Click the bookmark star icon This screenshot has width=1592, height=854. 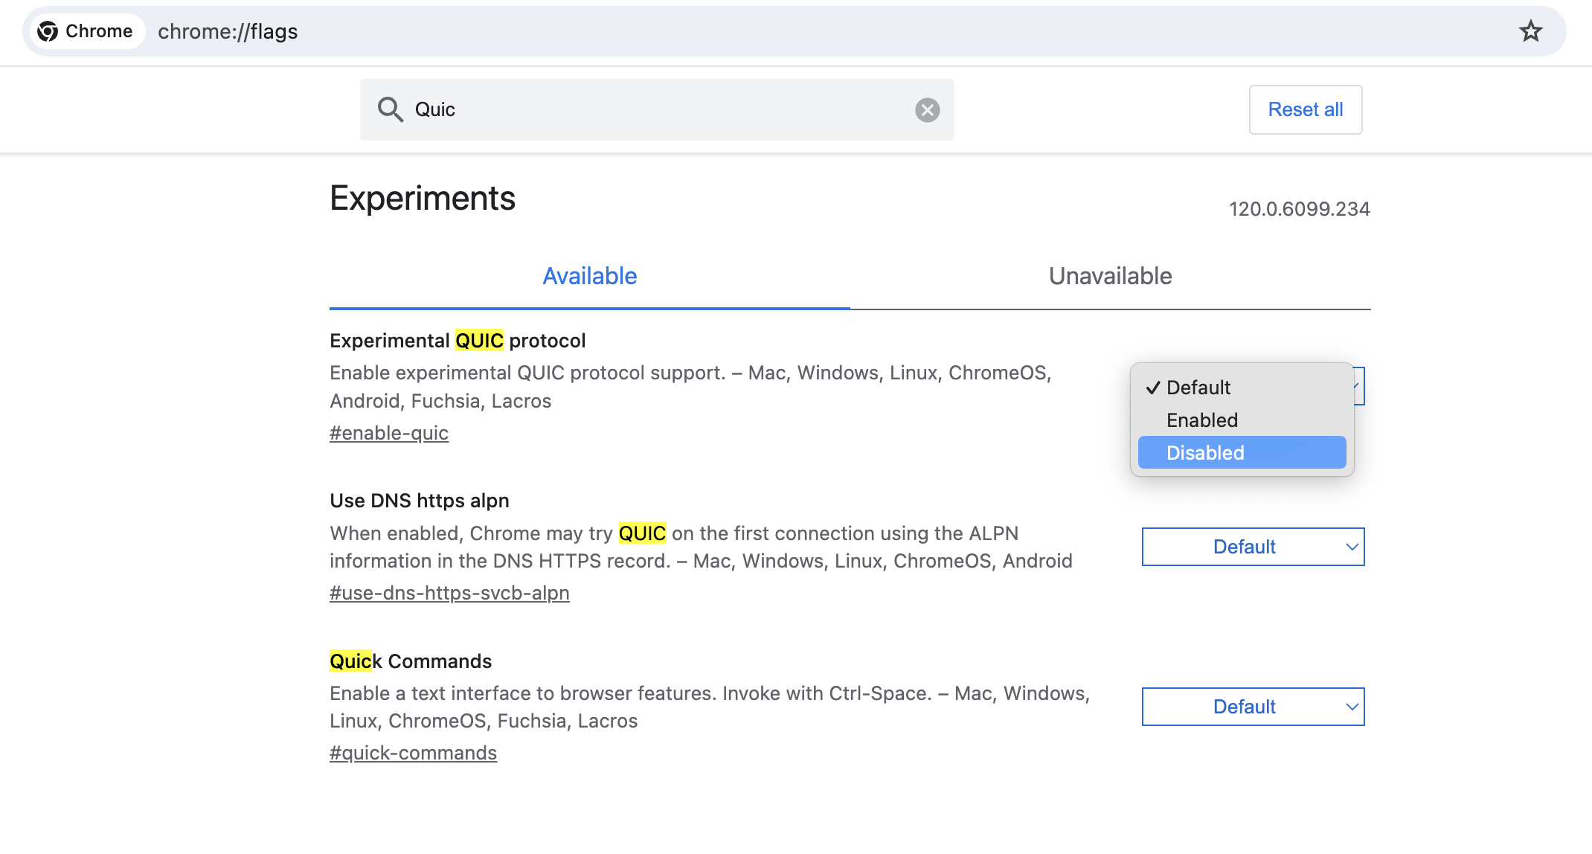[1530, 31]
